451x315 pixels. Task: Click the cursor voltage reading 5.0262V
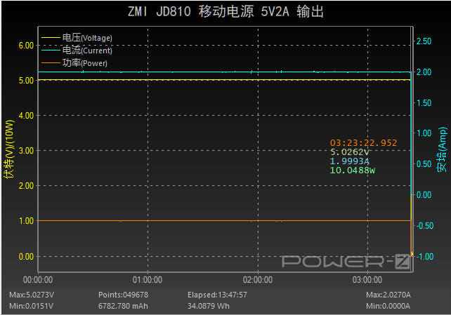pos(349,152)
